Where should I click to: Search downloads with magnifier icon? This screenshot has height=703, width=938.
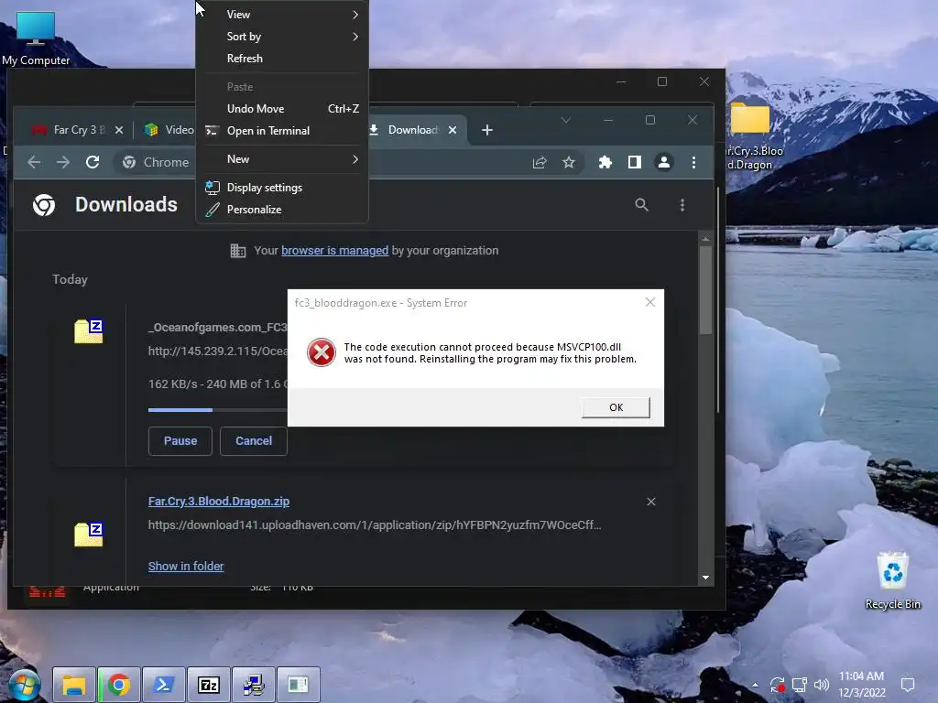(641, 205)
